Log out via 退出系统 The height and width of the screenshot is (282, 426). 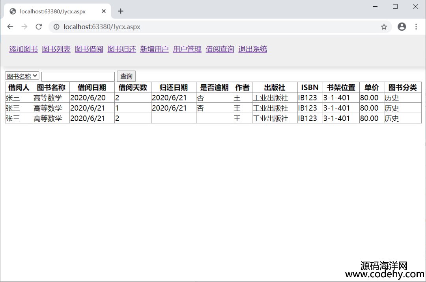(252, 49)
